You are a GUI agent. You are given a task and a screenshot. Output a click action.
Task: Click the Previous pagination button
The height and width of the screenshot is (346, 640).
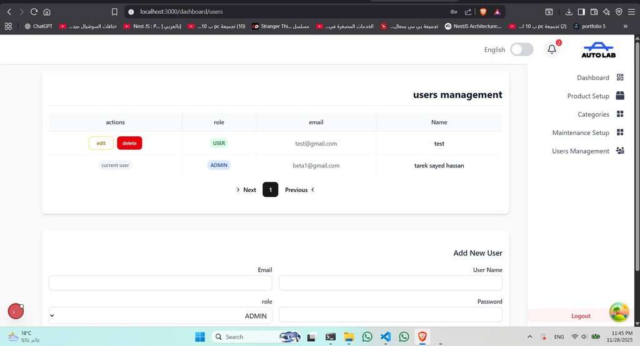[299, 190]
